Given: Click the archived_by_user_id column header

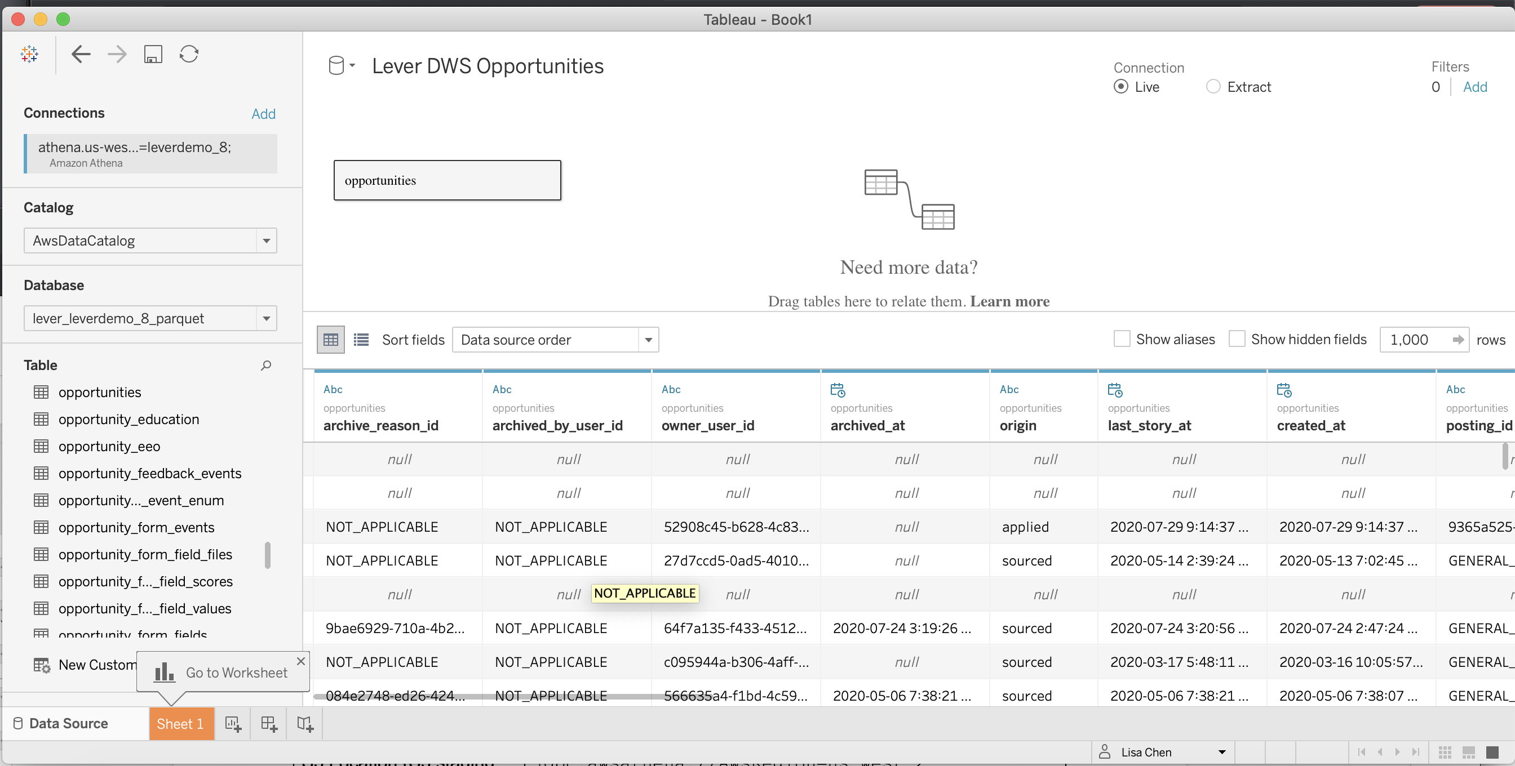Looking at the screenshot, I should point(567,406).
